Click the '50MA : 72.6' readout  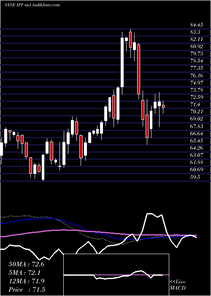click(26, 264)
